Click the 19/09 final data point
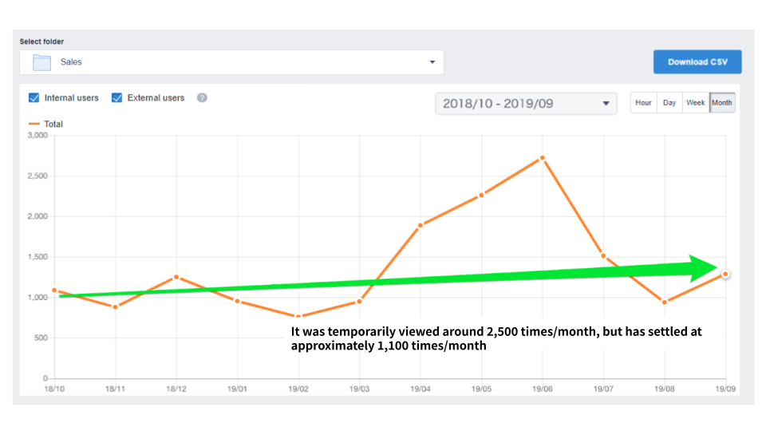Screen dimensions: 766x431 [x=725, y=275]
